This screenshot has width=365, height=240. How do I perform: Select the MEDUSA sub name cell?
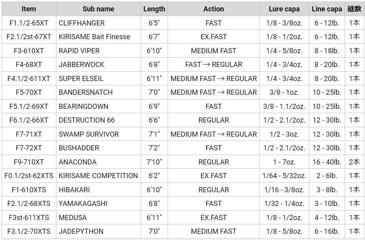(x=98, y=217)
